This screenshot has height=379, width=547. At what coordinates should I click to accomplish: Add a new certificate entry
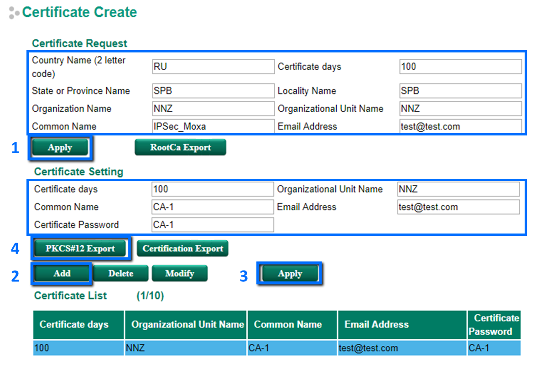pyautogui.click(x=62, y=274)
